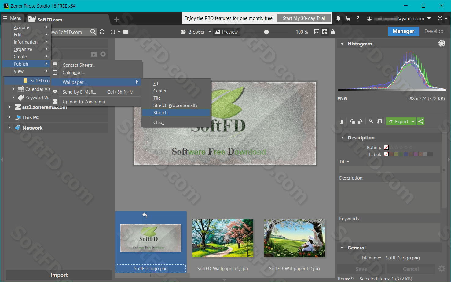
Task: Select Send by E-Mail menu entry
Action: click(96, 92)
